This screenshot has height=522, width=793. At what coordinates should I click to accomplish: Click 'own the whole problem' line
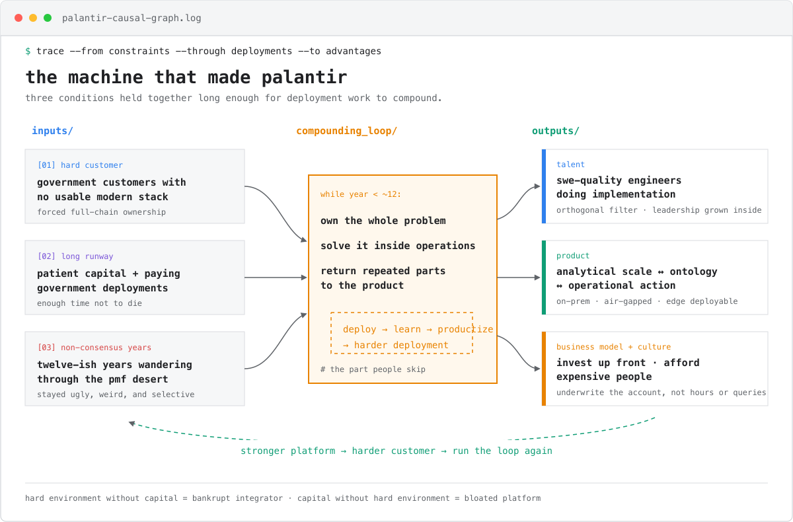pyautogui.click(x=383, y=221)
